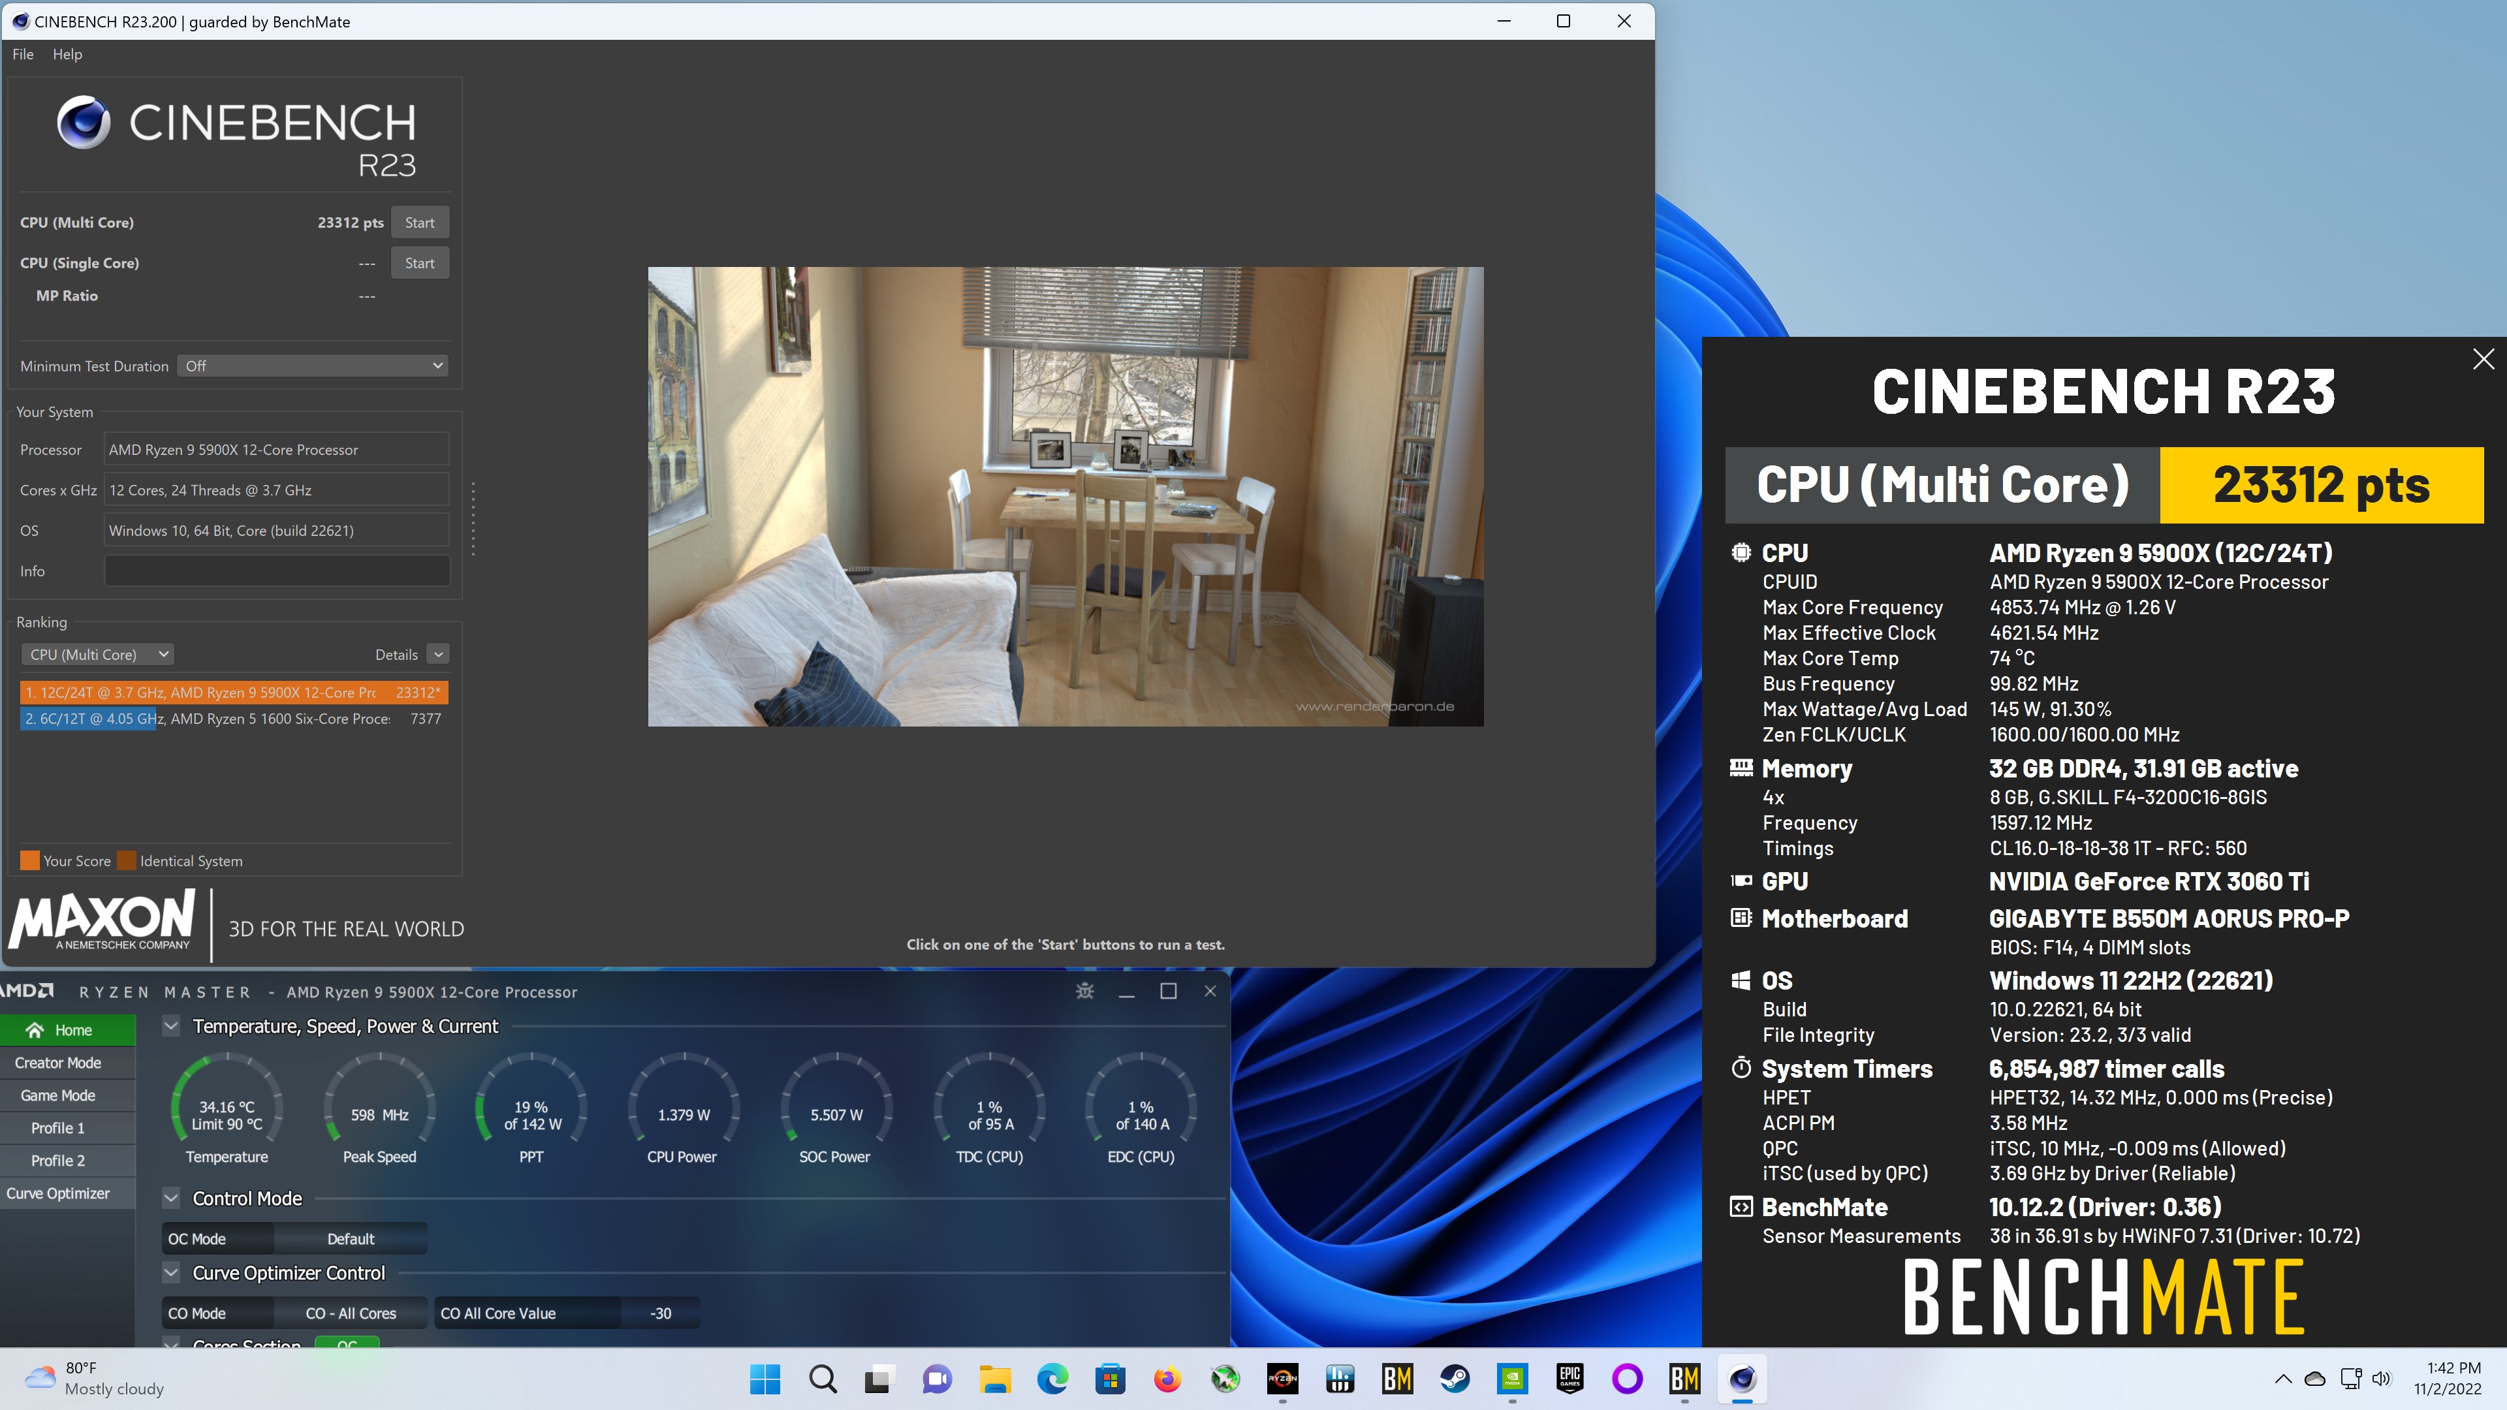Switch to Game Mode in Ryzen Master

(x=67, y=1096)
